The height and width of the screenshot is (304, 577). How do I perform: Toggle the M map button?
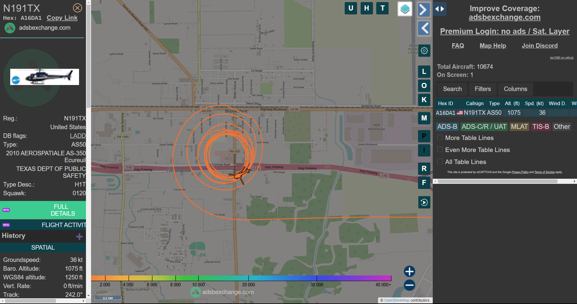(424, 118)
